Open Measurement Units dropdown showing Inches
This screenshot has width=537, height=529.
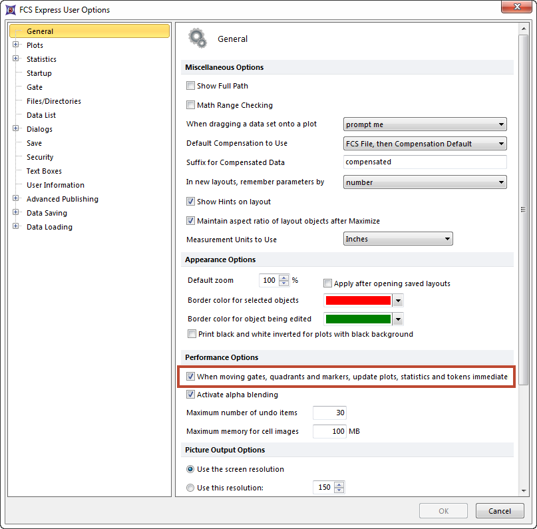click(x=398, y=239)
